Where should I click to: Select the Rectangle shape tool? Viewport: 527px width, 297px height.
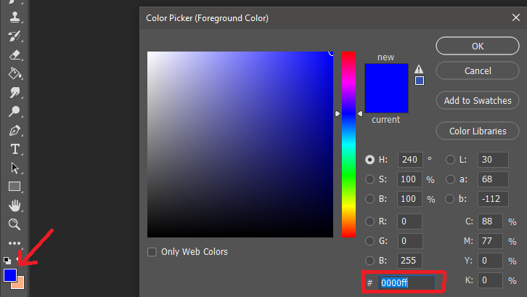pos(14,187)
